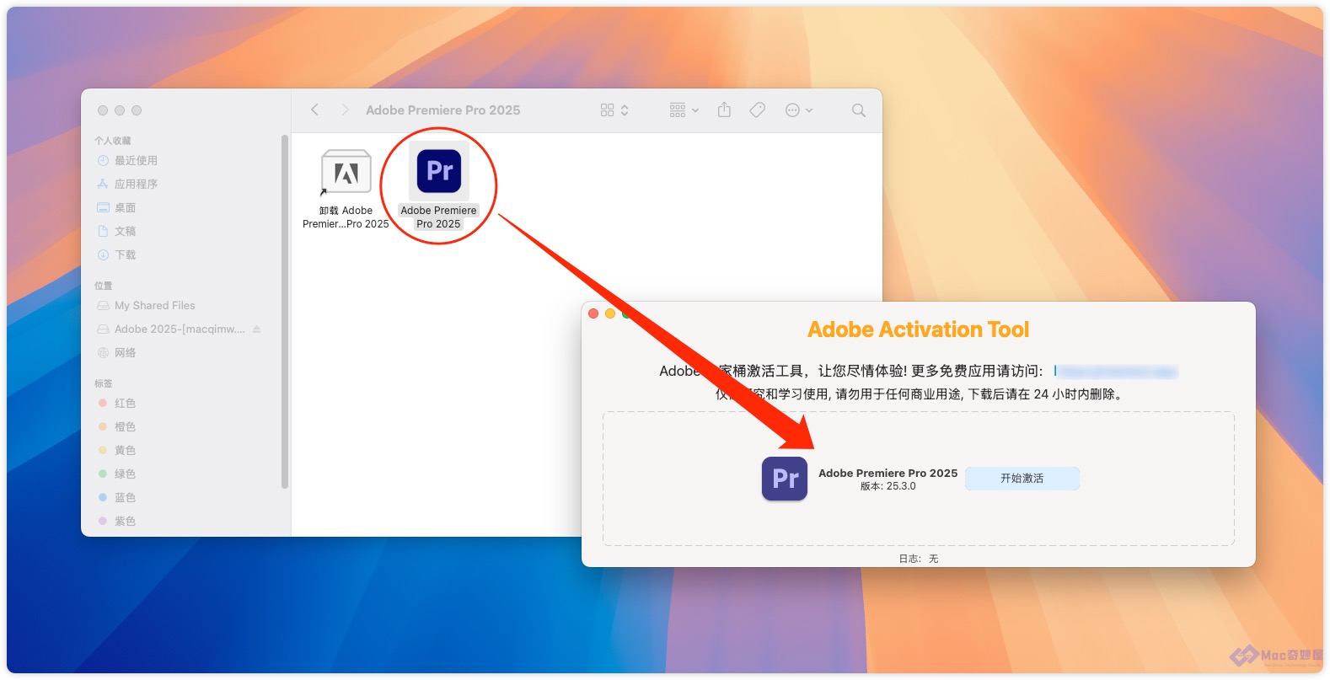Open 最近使用 in Finder sidebar

[136, 160]
